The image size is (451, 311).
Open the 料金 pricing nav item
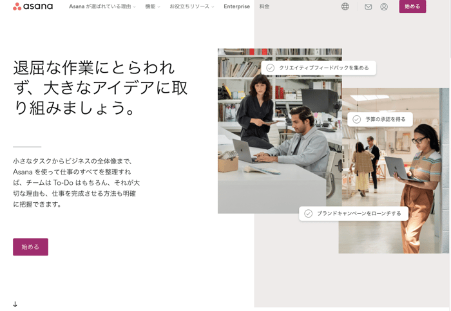(x=264, y=6)
